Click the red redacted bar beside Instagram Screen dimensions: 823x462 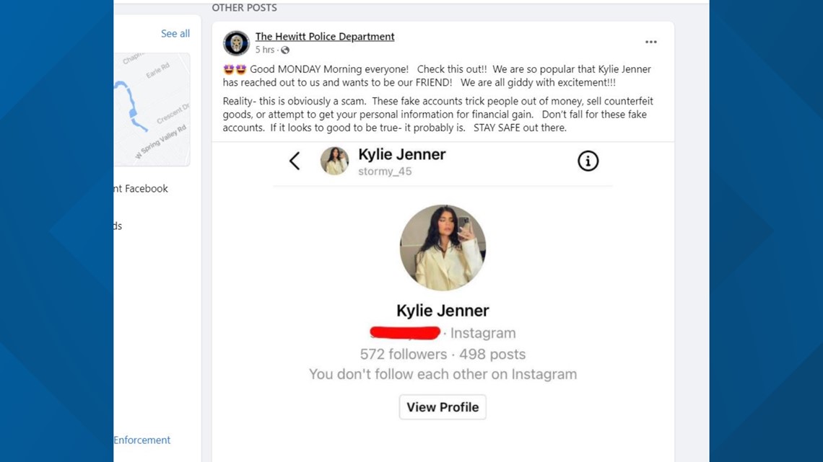click(x=405, y=332)
